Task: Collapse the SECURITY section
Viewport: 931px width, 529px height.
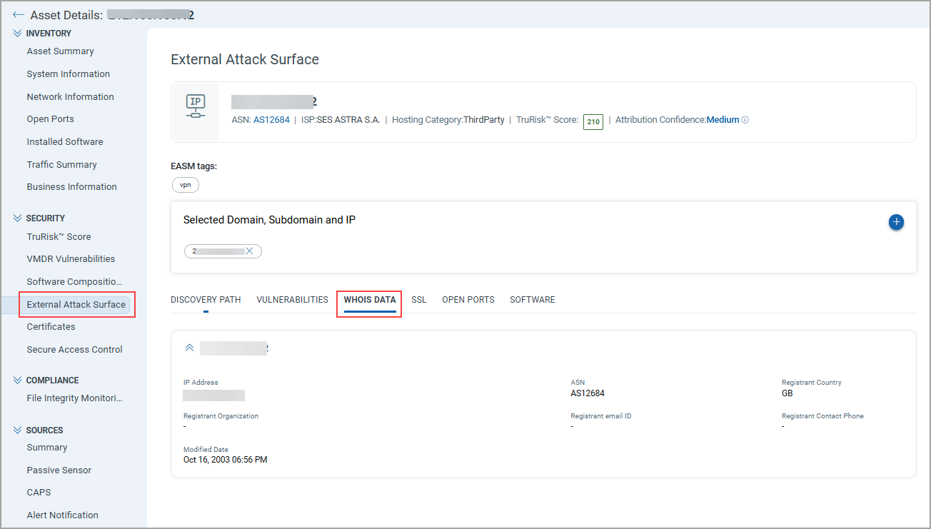Action: tap(16, 218)
